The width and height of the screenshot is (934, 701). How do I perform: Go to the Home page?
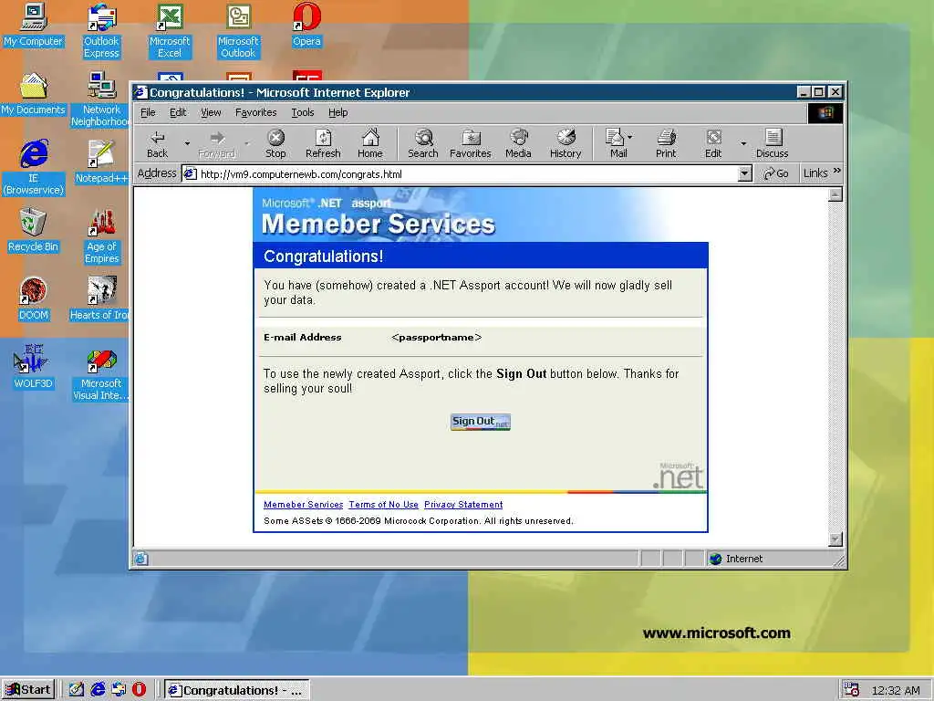coord(370,143)
